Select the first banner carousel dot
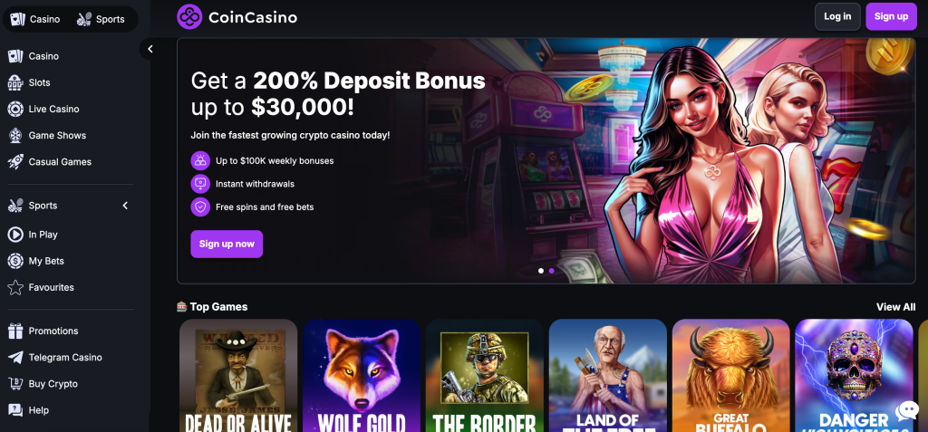 [541, 271]
